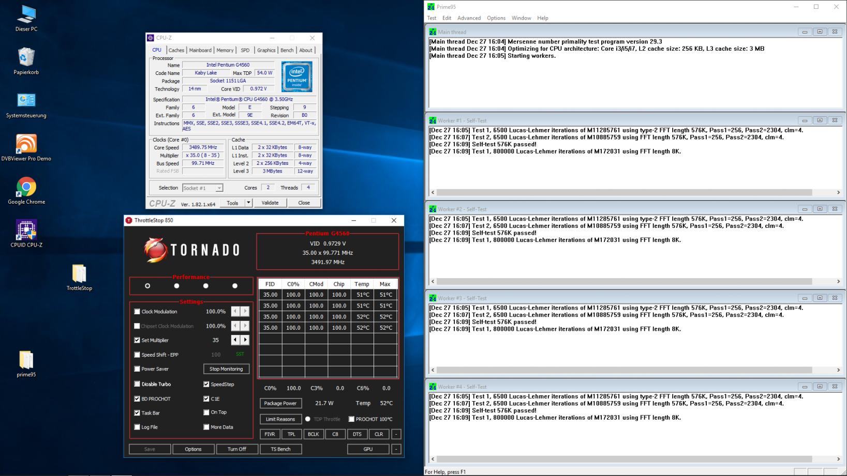
Task: Check the Disable Turbo box
Action: [137, 384]
